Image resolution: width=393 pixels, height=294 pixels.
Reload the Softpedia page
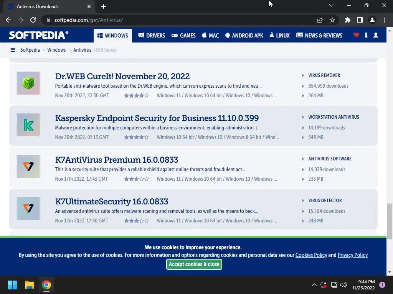(33, 20)
